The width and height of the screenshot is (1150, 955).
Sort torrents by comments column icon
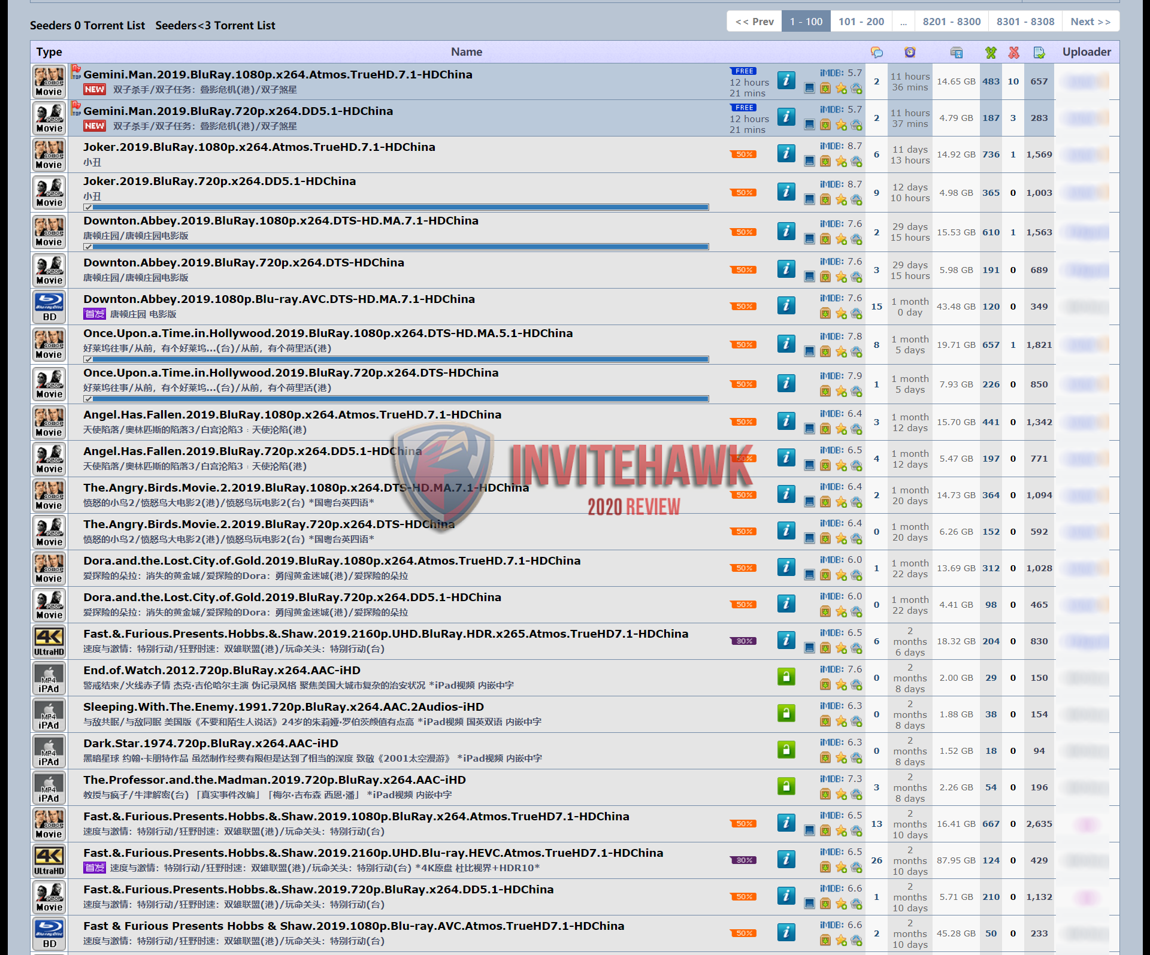tap(876, 53)
